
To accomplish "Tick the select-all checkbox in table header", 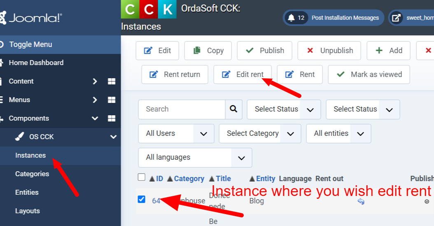I will tap(141, 177).
